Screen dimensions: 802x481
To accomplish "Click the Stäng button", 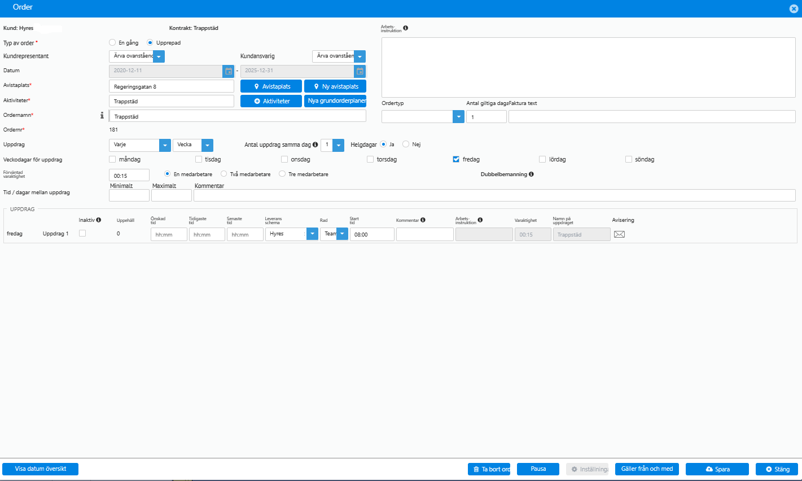I will click(777, 469).
